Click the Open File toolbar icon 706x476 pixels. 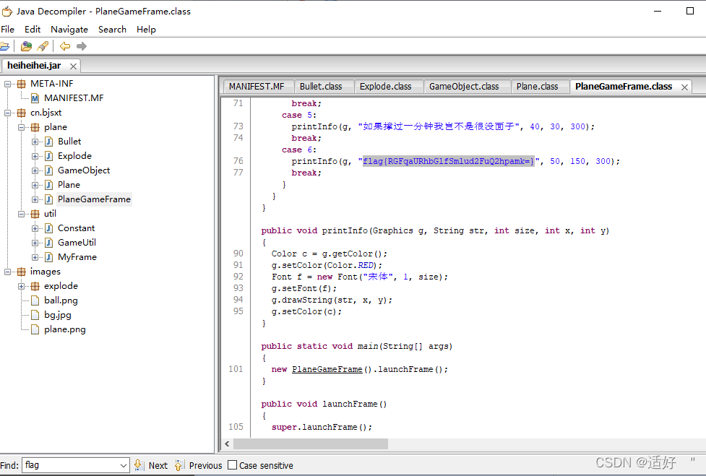coord(4,46)
